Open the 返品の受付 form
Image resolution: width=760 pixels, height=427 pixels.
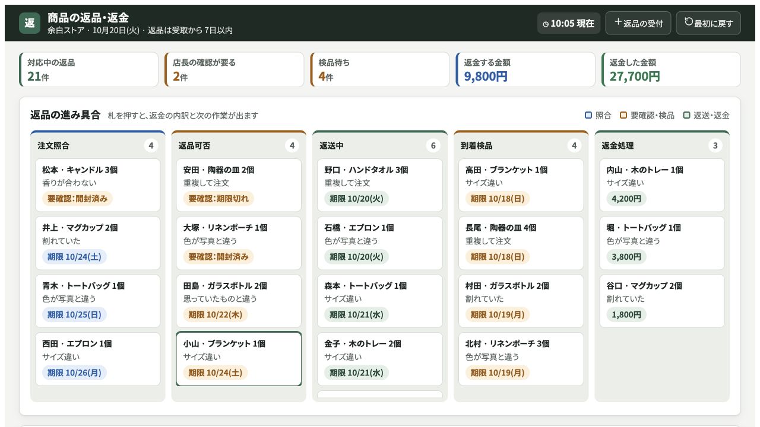638,23
